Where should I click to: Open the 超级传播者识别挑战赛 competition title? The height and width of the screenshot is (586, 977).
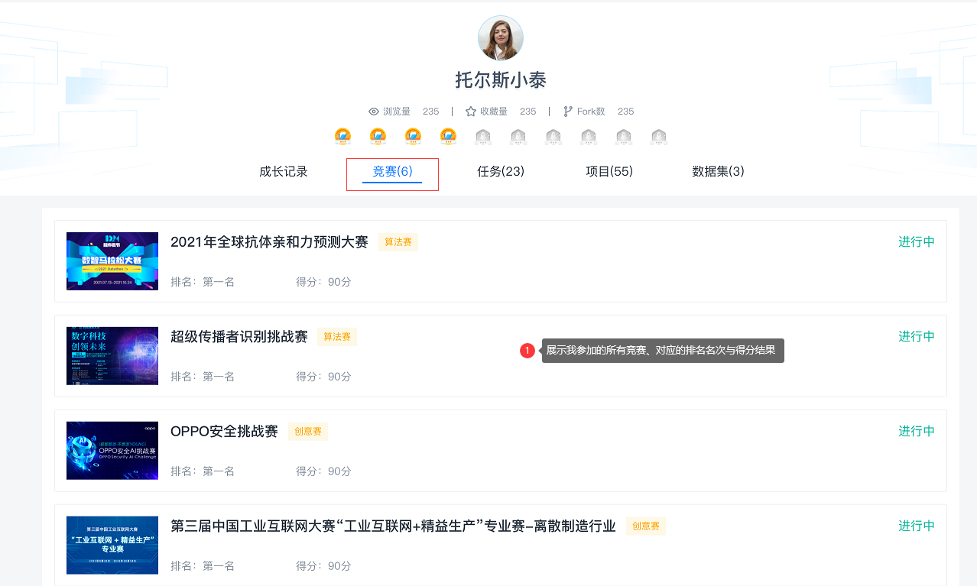[239, 337]
